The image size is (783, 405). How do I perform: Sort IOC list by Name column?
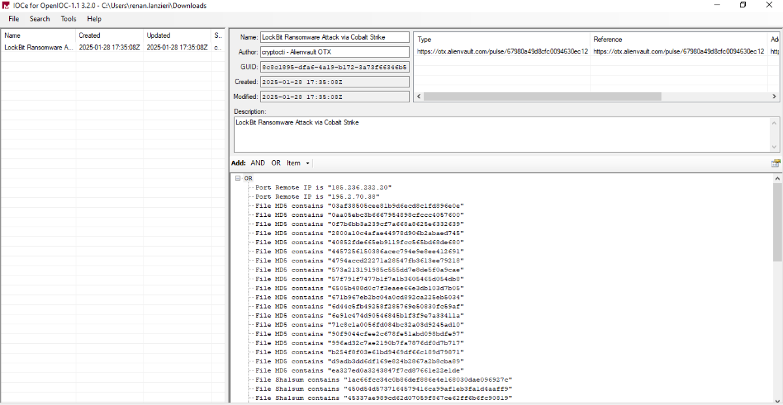[38, 35]
